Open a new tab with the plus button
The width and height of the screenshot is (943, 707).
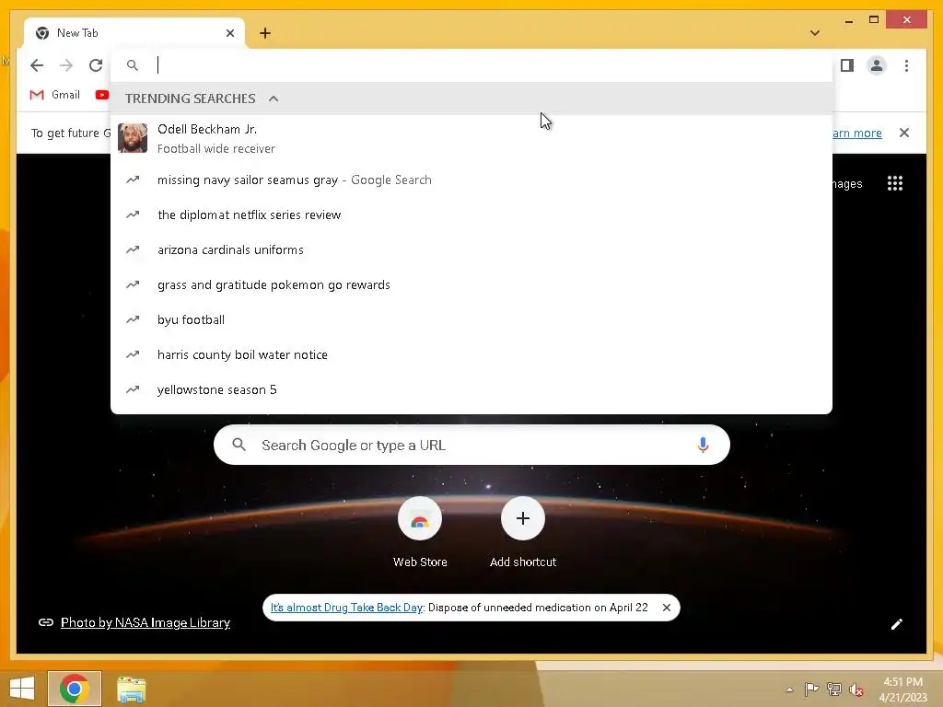tap(265, 33)
